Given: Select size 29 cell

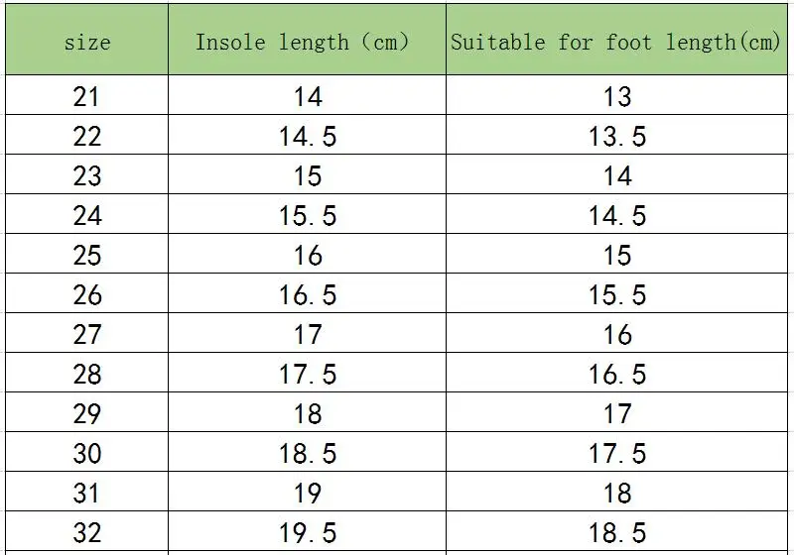Looking at the screenshot, I should [87, 413].
